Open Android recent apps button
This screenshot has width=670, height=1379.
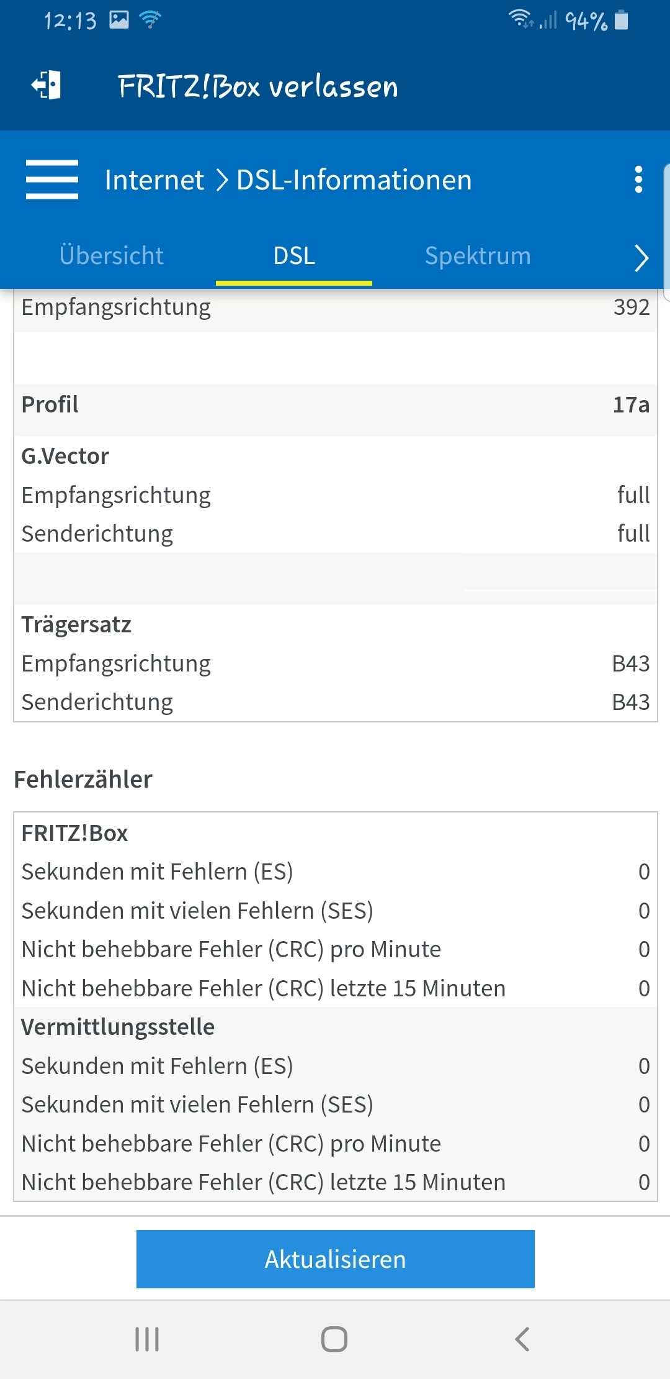(147, 1339)
